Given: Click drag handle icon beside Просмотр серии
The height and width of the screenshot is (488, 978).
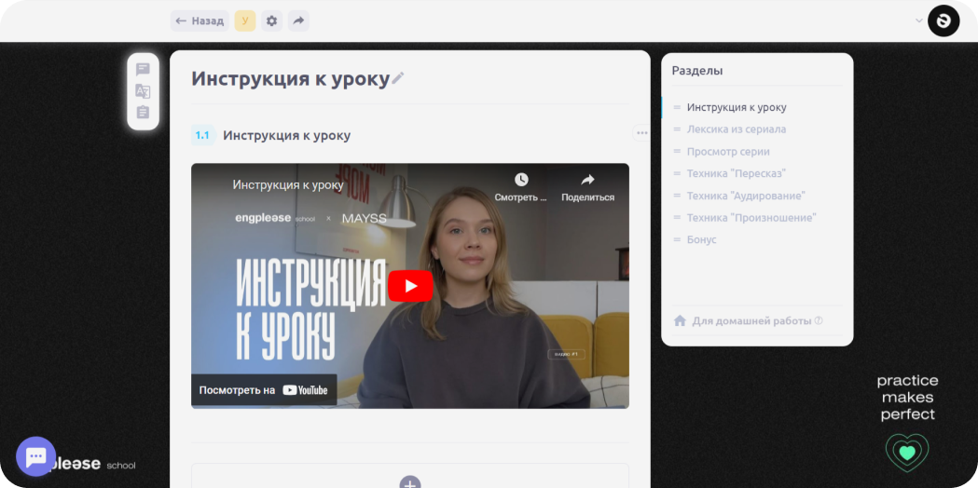Looking at the screenshot, I should click(x=677, y=152).
